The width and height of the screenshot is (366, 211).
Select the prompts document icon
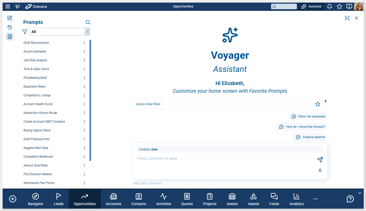point(10,37)
